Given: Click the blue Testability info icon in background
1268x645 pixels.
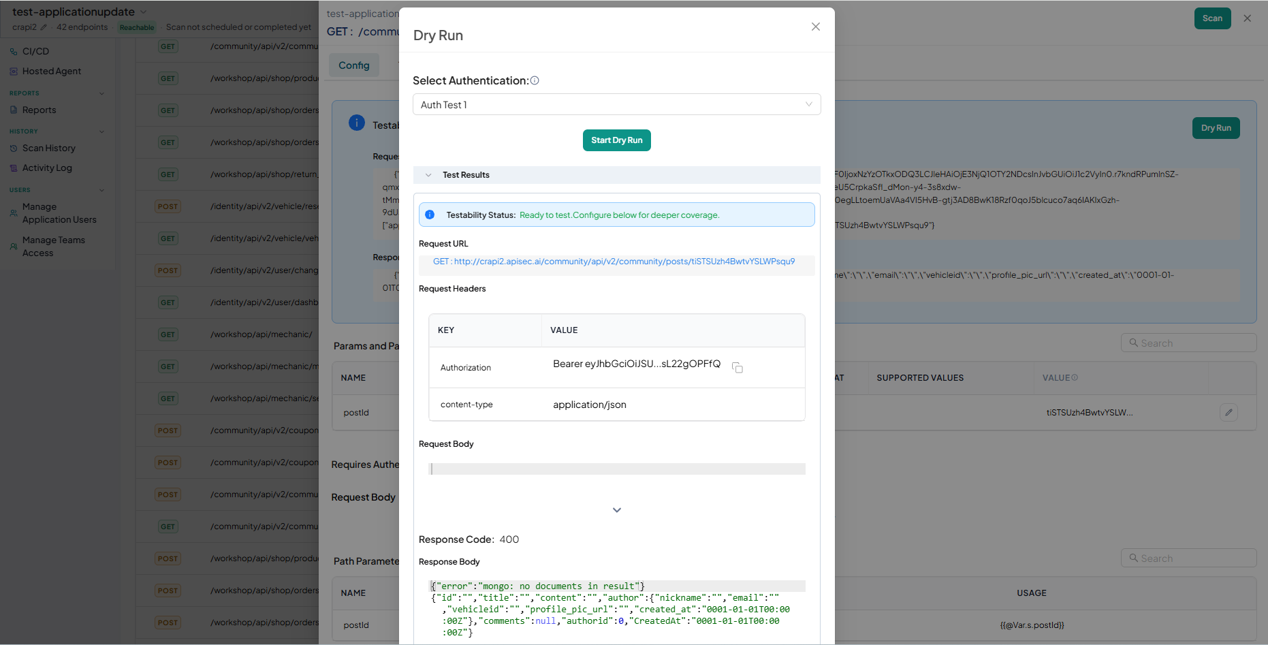Looking at the screenshot, I should 357,123.
